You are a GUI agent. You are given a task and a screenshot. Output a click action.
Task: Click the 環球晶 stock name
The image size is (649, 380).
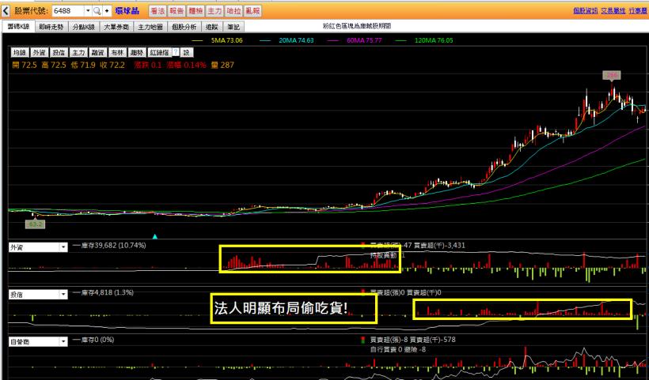point(127,11)
